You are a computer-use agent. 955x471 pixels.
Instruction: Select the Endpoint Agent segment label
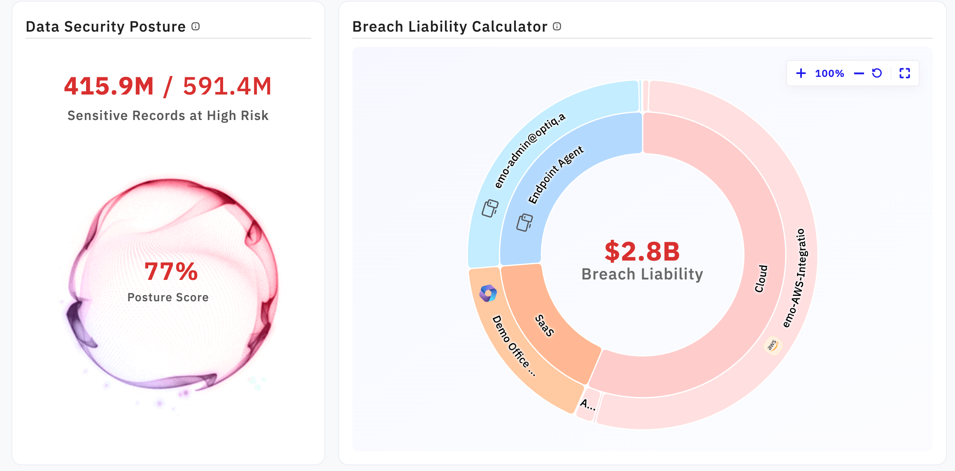click(x=556, y=174)
